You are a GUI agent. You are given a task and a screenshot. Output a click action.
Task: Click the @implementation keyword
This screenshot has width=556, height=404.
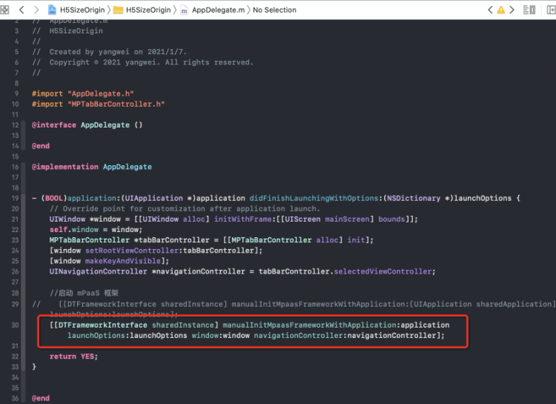click(65, 167)
